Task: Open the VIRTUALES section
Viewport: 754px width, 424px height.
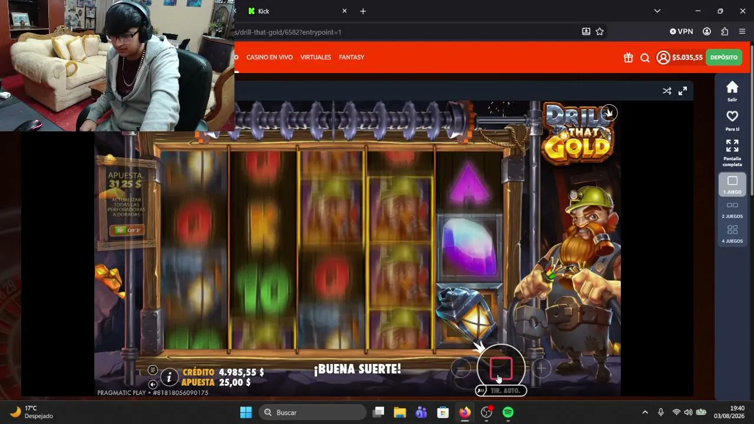Action: [x=316, y=57]
